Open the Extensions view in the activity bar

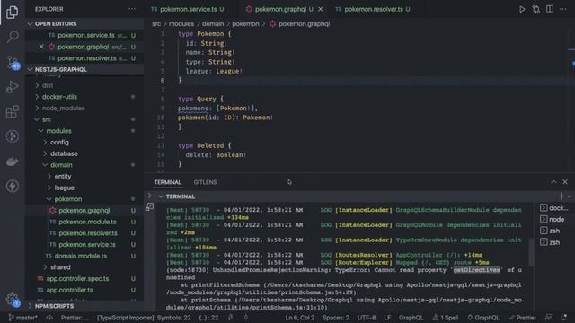(x=13, y=111)
